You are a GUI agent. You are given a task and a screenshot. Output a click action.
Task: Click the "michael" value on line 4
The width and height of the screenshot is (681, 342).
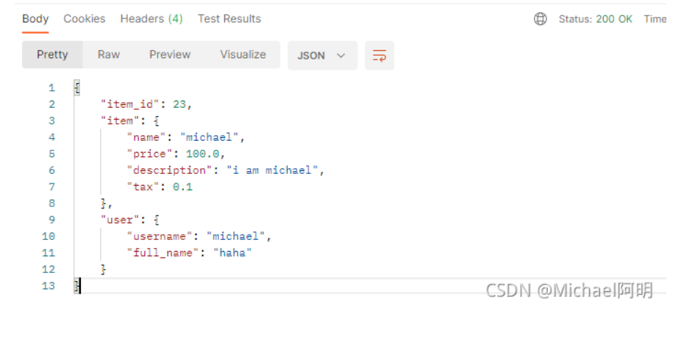(x=209, y=137)
